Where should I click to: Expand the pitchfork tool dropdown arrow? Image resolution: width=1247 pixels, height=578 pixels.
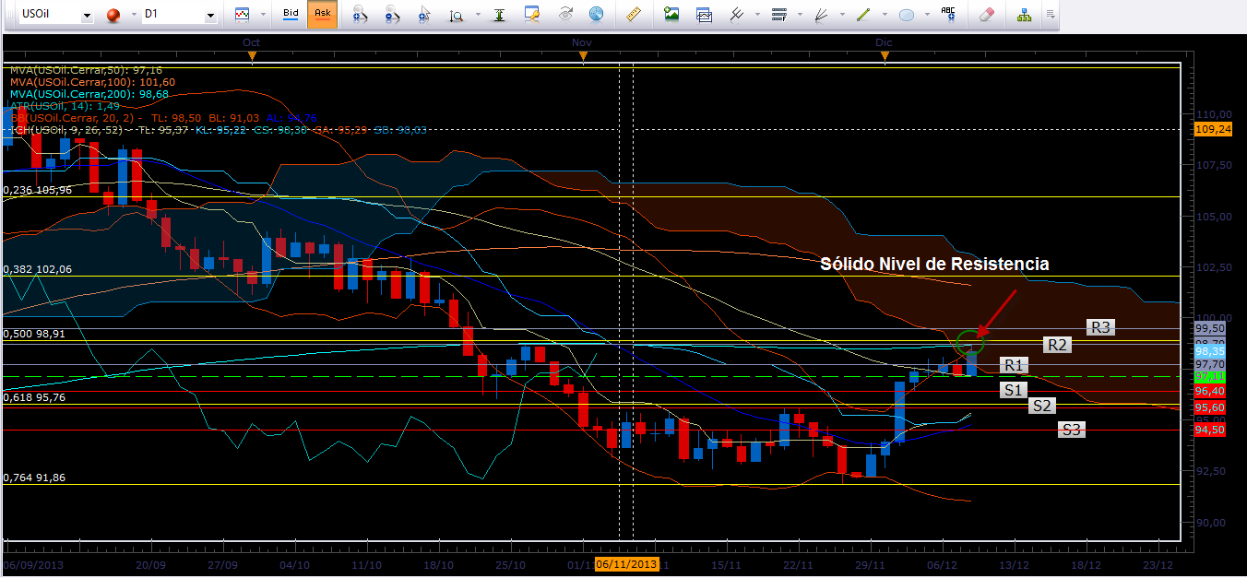pos(756,16)
